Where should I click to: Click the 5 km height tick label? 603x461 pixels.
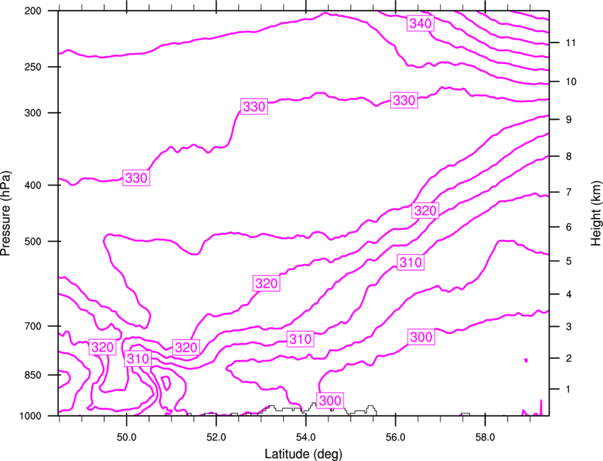pyautogui.click(x=569, y=261)
